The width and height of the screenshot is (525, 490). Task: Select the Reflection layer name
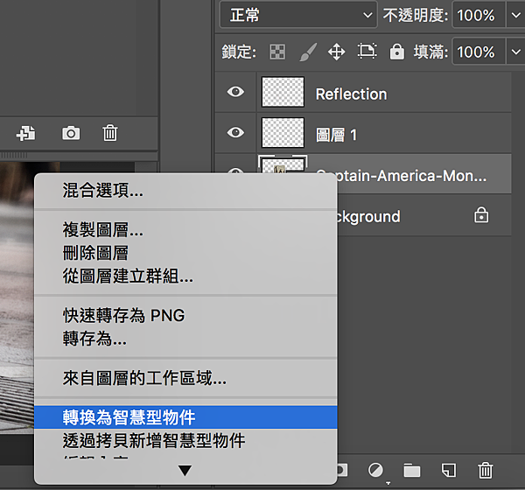[x=351, y=94]
